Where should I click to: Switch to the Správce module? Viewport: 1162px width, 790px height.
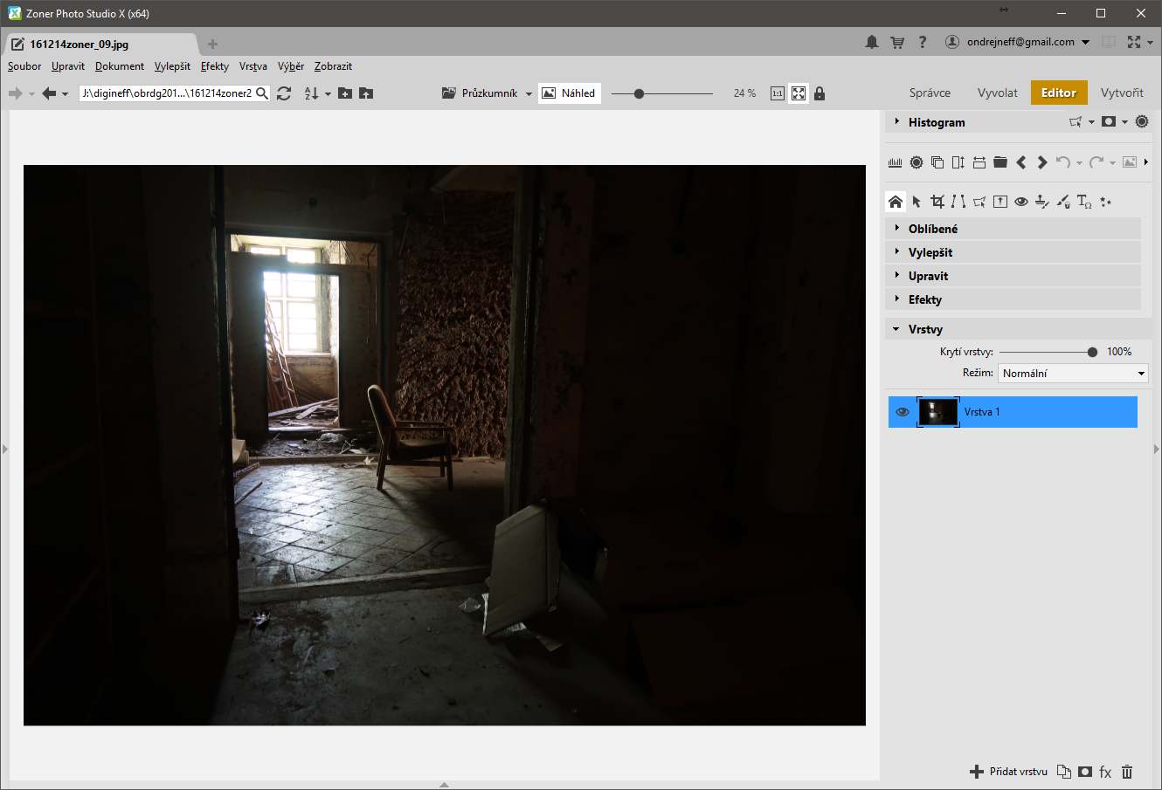click(930, 93)
